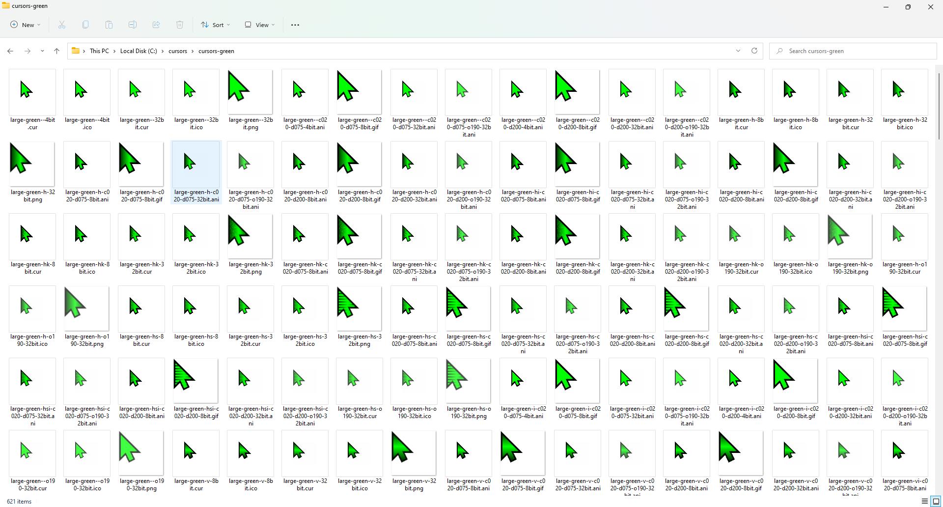Go back to the previous folder

[10, 51]
